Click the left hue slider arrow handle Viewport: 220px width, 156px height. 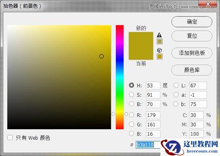click(114, 114)
